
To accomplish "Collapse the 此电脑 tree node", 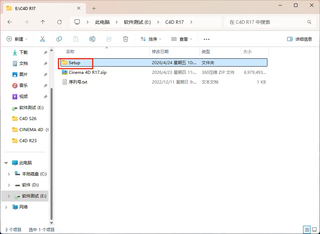I will point(6,163).
